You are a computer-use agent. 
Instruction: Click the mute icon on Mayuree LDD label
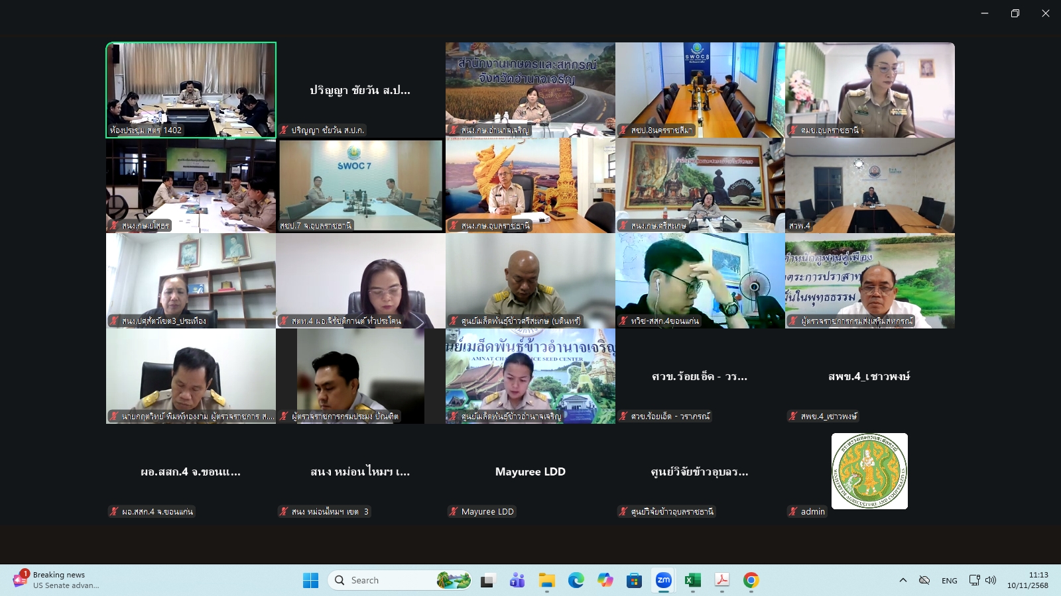(x=454, y=511)
